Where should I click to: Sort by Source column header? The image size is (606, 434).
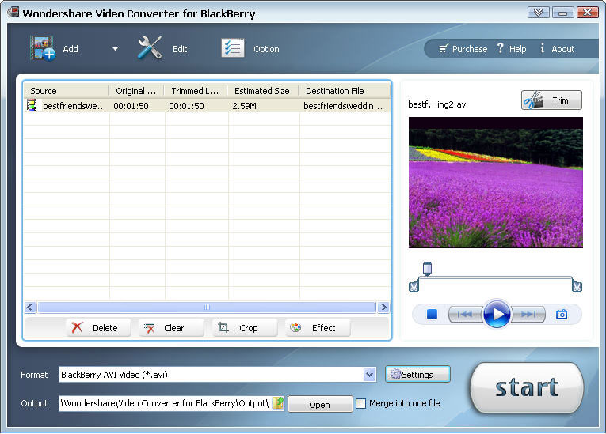point(66,91)
